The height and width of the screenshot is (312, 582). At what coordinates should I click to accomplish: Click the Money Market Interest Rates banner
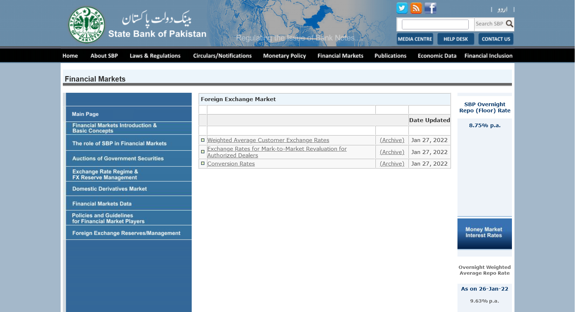(484, 233)
